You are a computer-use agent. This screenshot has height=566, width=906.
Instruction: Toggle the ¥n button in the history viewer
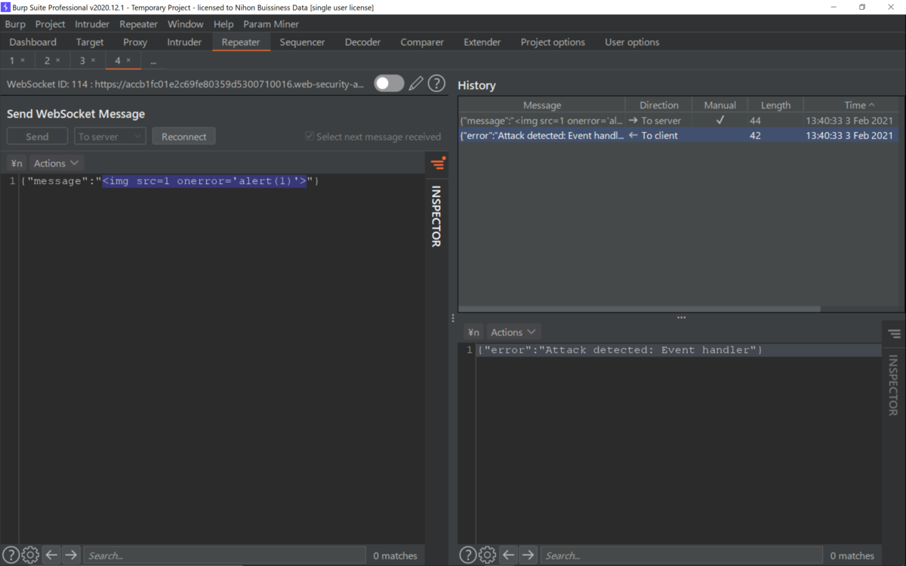(x=473, y=332)
